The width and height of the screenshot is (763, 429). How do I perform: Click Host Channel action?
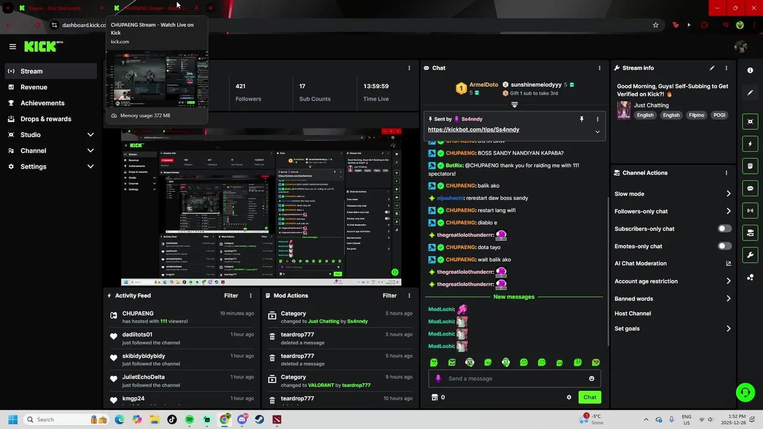pos(632,313)
